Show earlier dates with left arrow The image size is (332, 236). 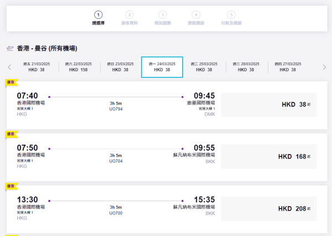tap(9, 67)
